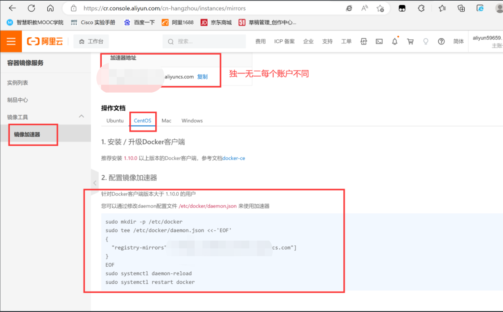Open 智慧职教MOOC学院 bookmark
This screenshot has width=503, height=312.
point(35,22)
